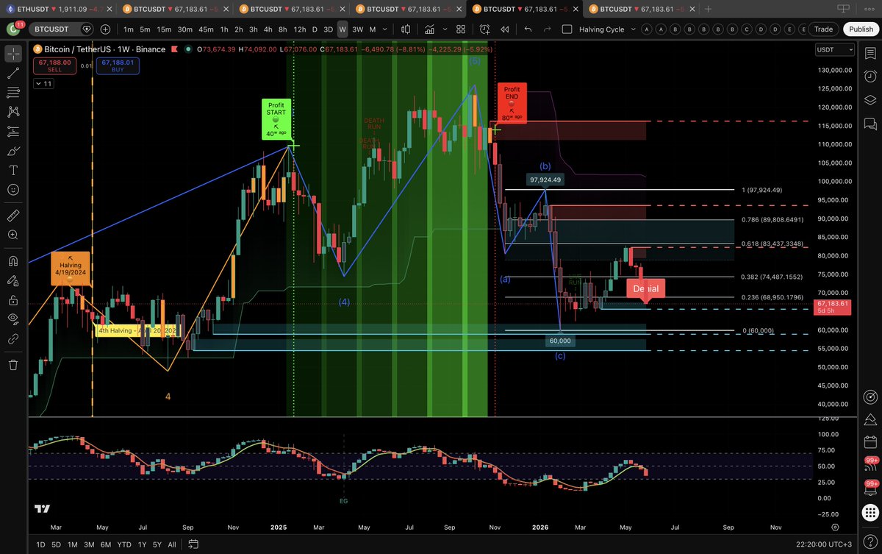882x554 pixels.
Task: Open the watchlist panel icon
Action: (x=870, y=53)
